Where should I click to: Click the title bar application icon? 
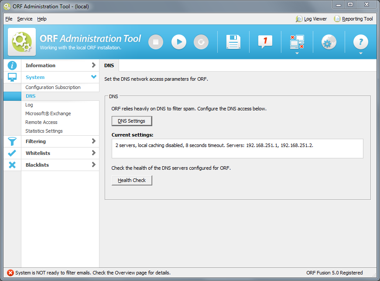tap(7, 6)
